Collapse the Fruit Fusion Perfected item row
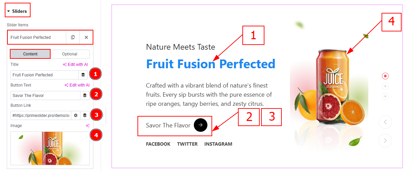The width and height of the screenshot is (406, 171). tap(37, 38)
